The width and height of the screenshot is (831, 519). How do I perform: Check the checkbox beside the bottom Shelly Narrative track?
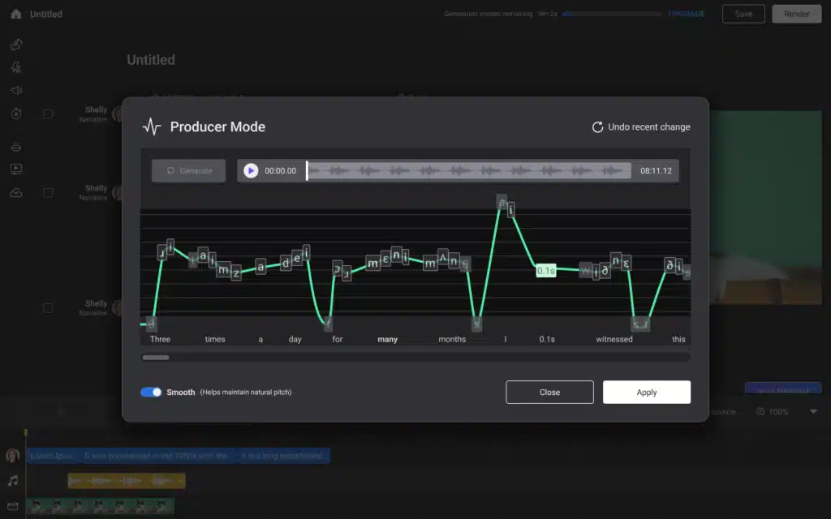(48, 307)
